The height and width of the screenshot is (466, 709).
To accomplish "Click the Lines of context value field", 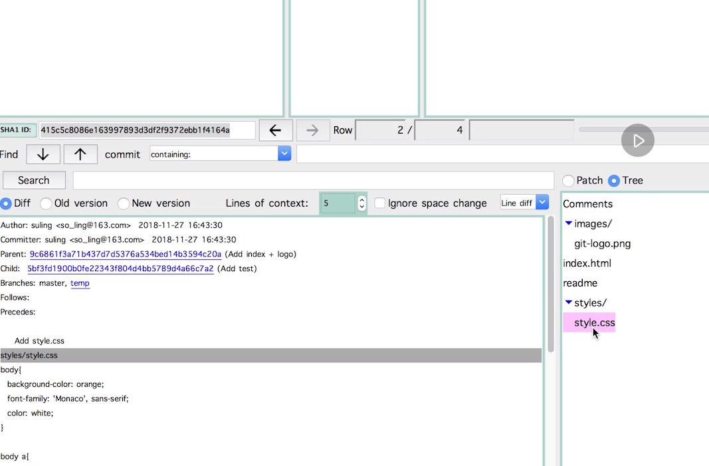I will coord(338,203).
